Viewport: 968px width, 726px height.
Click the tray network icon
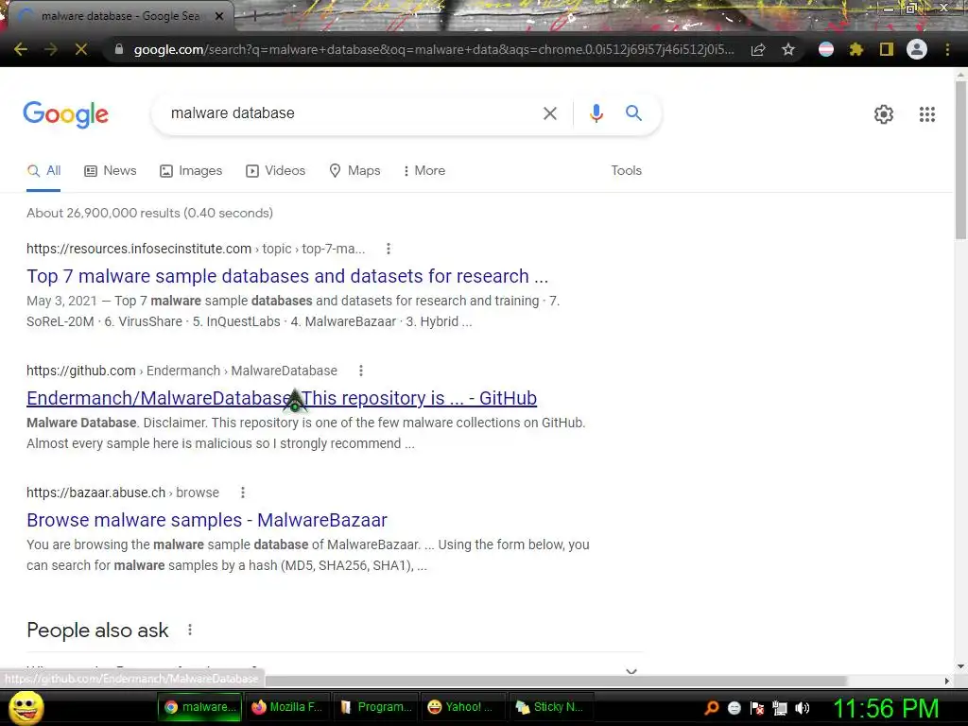(780, 708)
